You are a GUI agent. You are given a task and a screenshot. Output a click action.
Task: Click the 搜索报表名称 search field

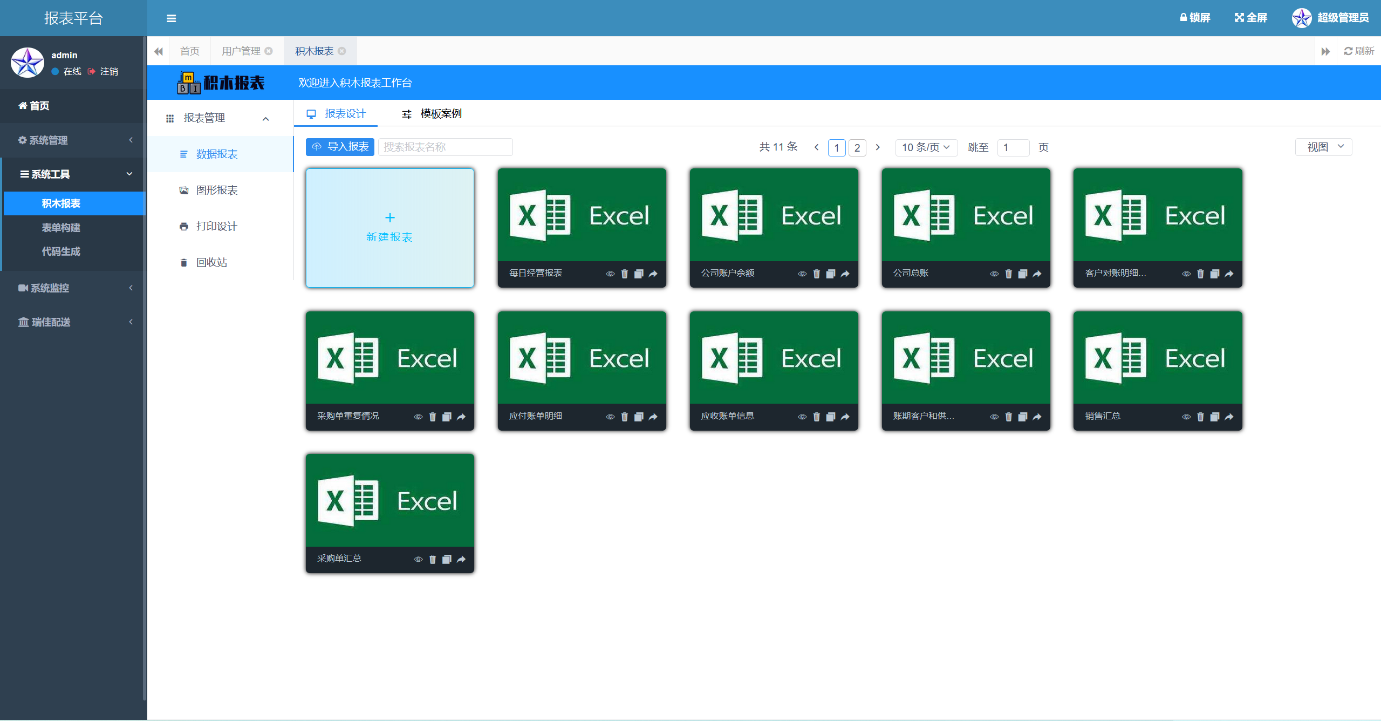tap(445, 147)
